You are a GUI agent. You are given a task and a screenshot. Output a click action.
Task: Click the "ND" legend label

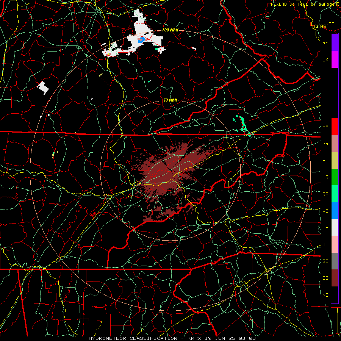point(325,295)
